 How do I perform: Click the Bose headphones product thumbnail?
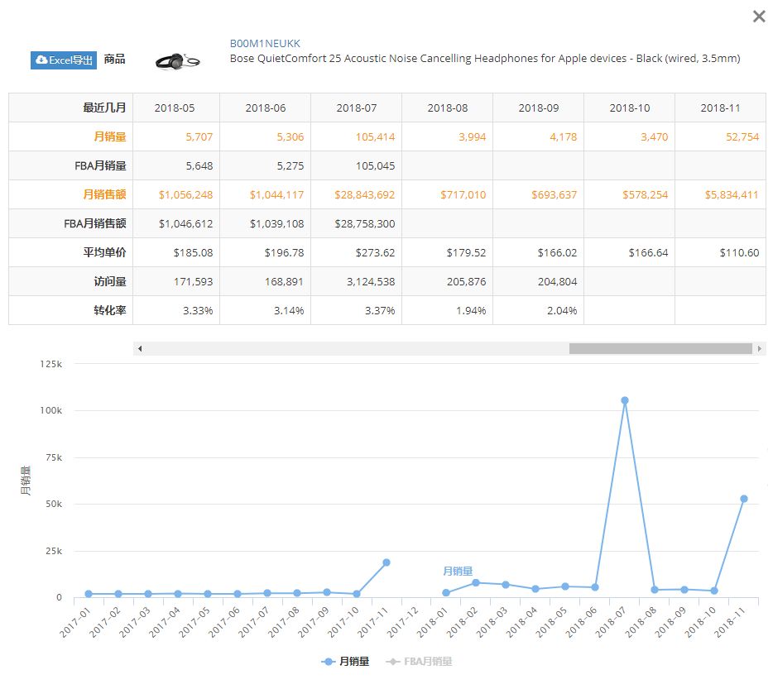(x=178, y=61)
